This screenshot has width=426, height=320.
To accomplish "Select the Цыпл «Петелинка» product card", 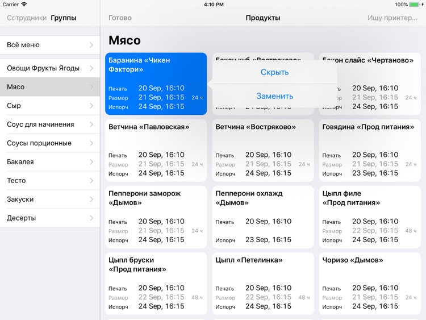I will point(263,284).
